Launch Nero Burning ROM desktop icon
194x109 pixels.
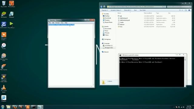(4, 57)
